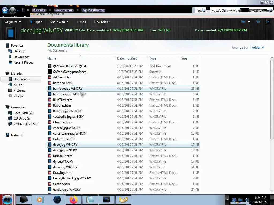Click the ArtDeco.htm file icon

[50, 77]
